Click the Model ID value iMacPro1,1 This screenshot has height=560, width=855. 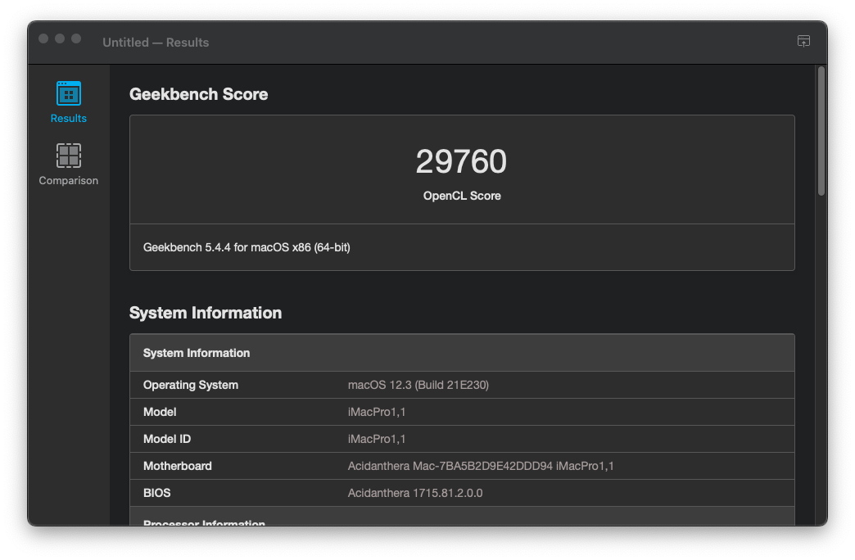pos(377,439)
